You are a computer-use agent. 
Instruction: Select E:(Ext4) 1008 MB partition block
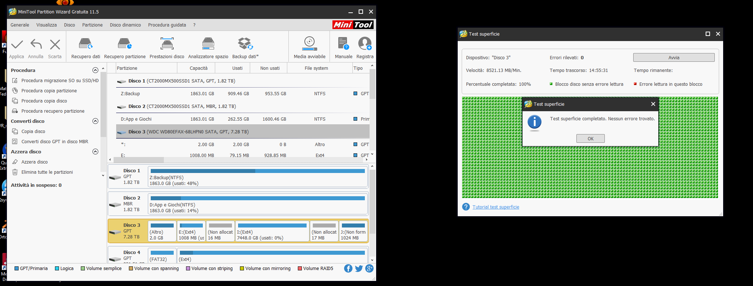pyautogui.click(x=191, y=231)
